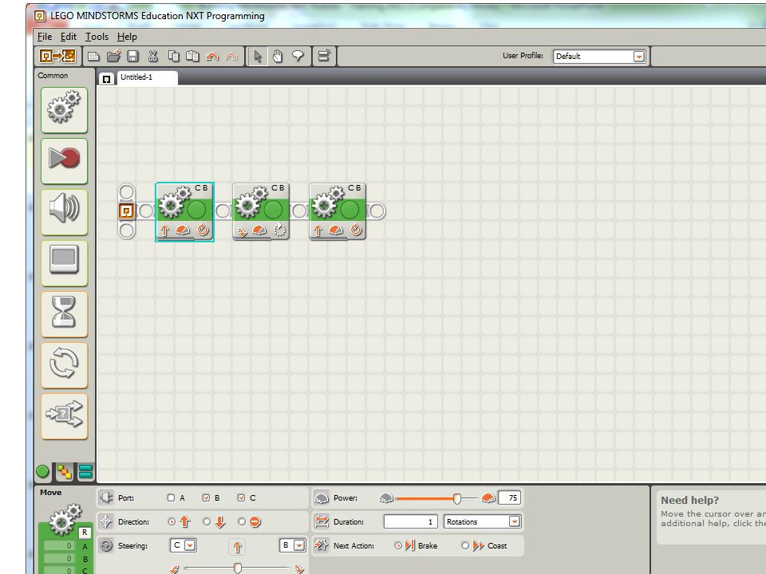Switch to the Untitled-1 program tab
The height and width of the screenshot is (574, 766).
point(147,77)
